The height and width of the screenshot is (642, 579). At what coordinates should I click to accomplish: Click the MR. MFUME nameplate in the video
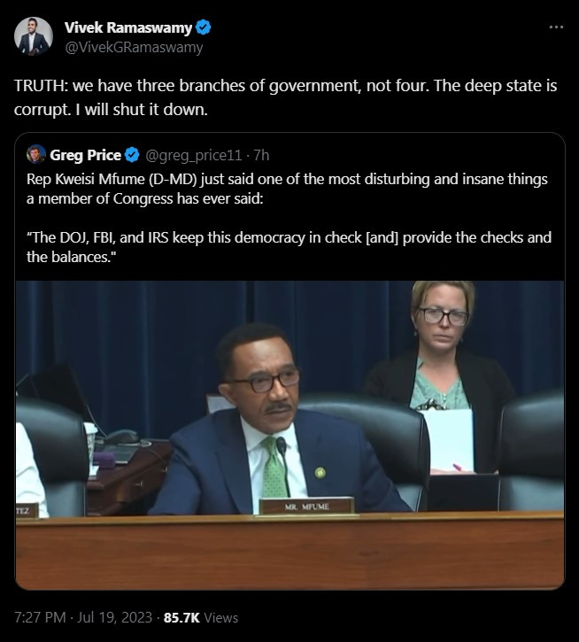(306, 507)
